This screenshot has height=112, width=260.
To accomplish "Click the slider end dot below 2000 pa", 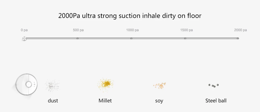I will pyautogui.click(x=238, y=38).
